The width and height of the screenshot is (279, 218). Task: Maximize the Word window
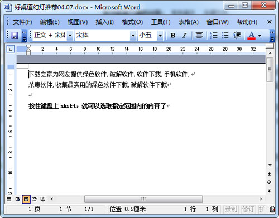(245, 6)
